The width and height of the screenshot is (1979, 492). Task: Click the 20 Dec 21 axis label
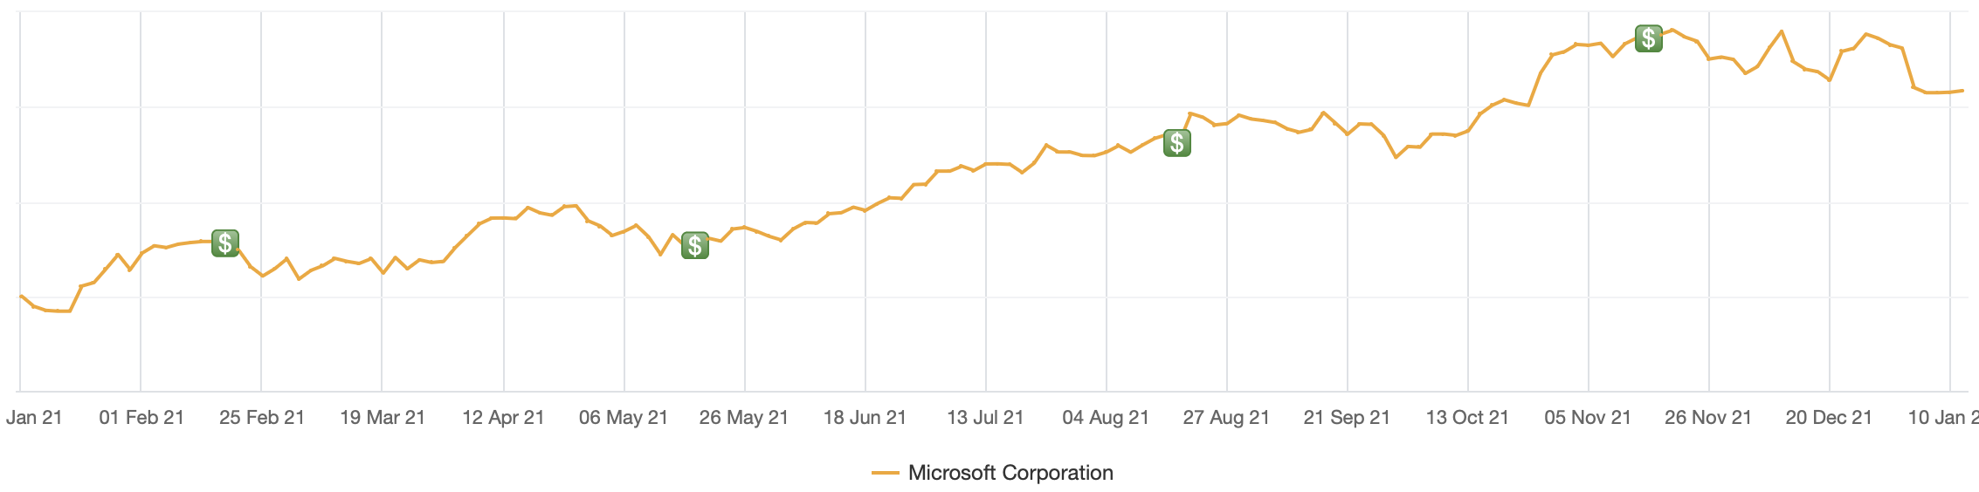coord(1829,418)
